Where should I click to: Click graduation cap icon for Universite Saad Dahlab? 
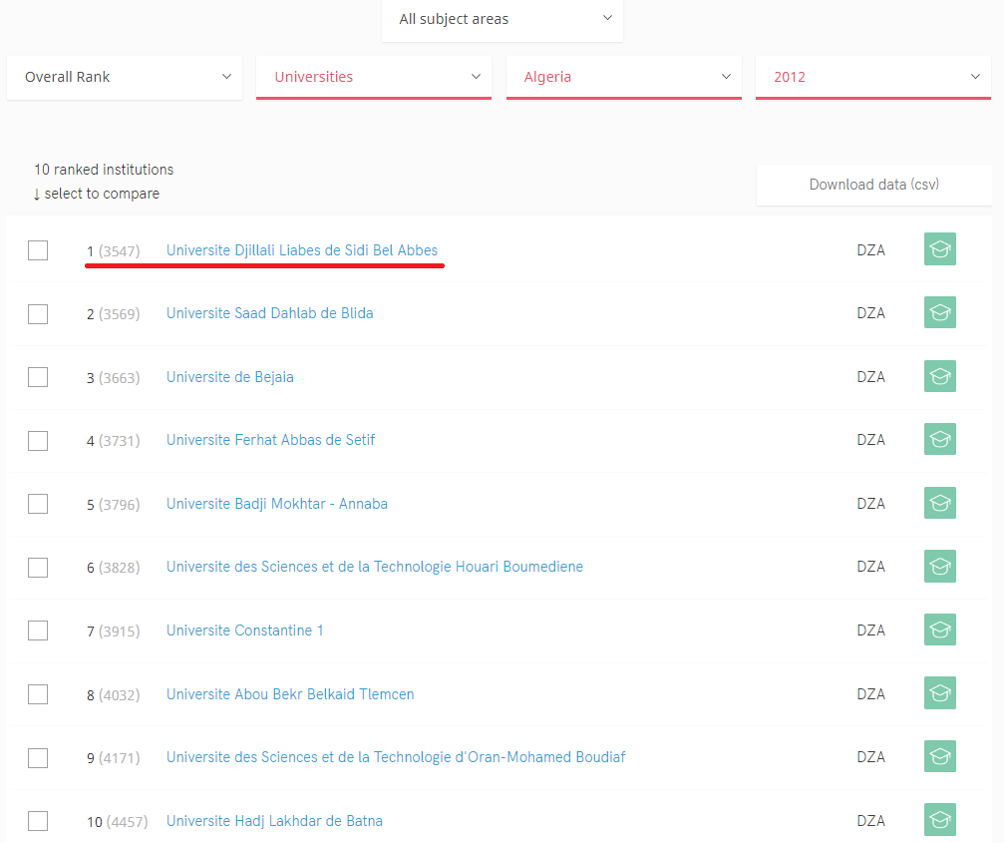(x=939, y=312)
